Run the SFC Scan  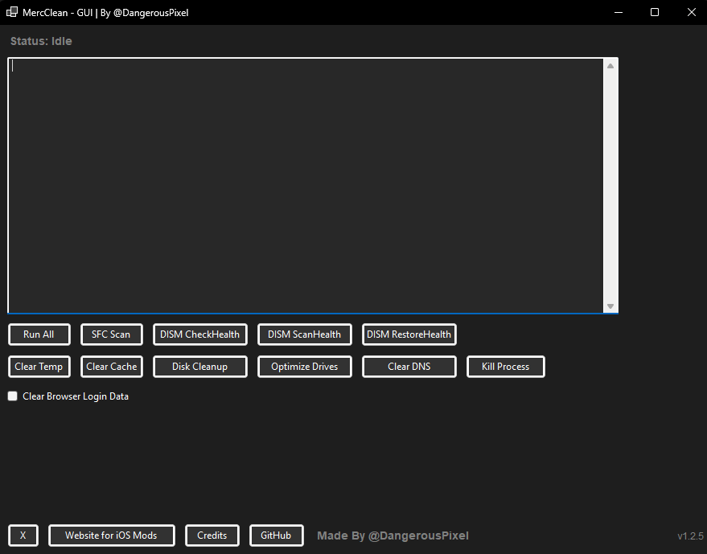pos(111,334)
